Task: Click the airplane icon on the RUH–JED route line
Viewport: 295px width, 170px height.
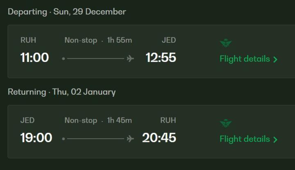Action: [x=130, y=59]
